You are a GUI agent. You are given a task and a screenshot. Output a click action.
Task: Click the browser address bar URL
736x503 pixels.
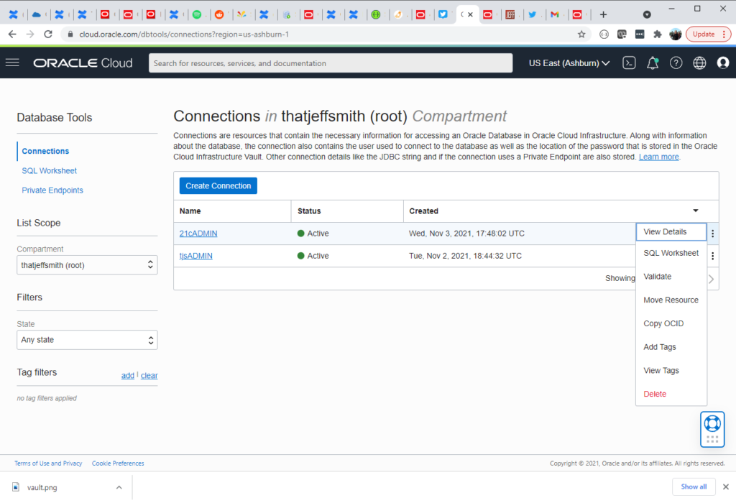coord(184,34)
